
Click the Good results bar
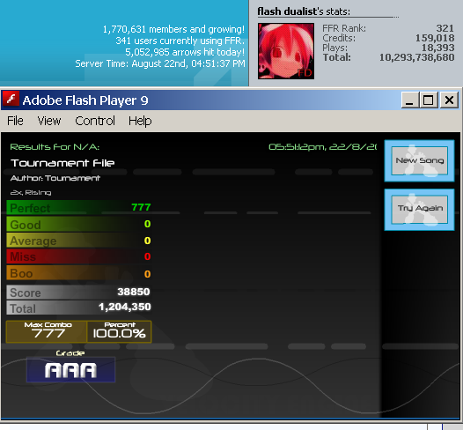point(79,224)
